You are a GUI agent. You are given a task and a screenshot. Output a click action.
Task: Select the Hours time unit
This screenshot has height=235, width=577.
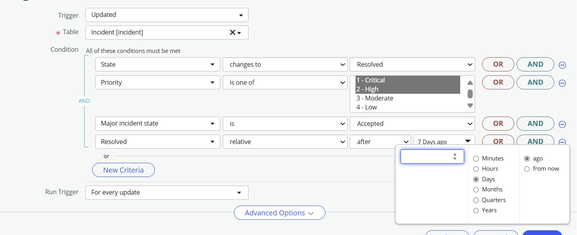click(476, 169)
